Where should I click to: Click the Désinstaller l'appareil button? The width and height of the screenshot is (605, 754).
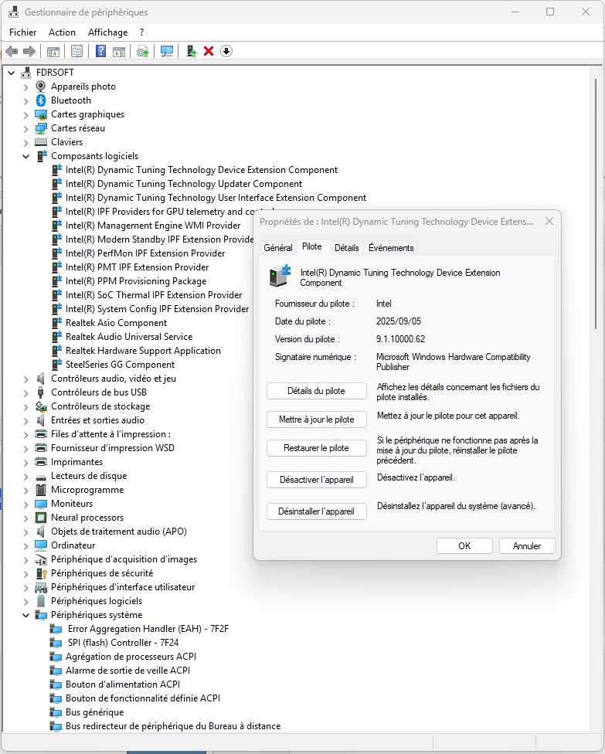316,511
